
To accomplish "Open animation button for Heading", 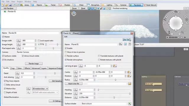I will tap(76, 90).
